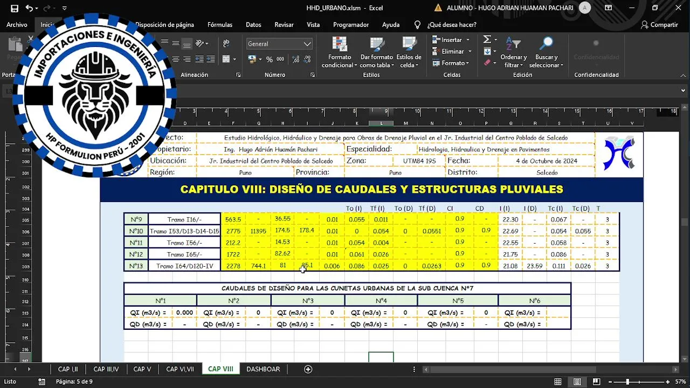Open the Número dialog launcher
This screenshot has width=690, height=388.
click(x=312, y=75)
